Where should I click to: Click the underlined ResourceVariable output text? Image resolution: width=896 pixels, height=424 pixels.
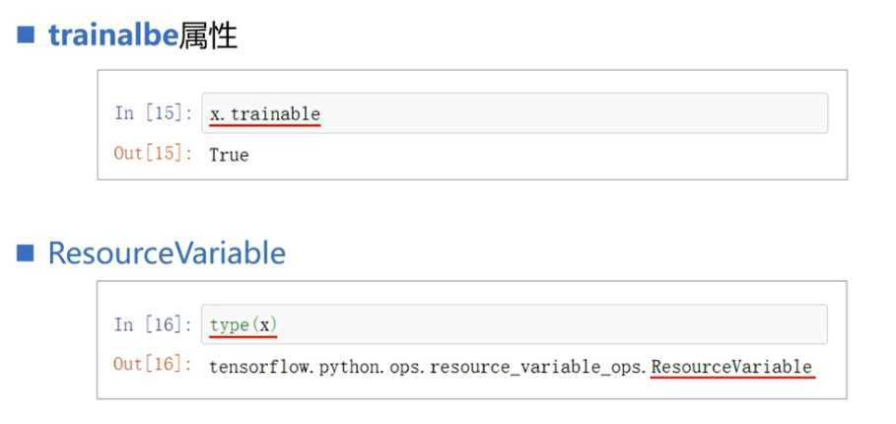(x=732, y=366)
